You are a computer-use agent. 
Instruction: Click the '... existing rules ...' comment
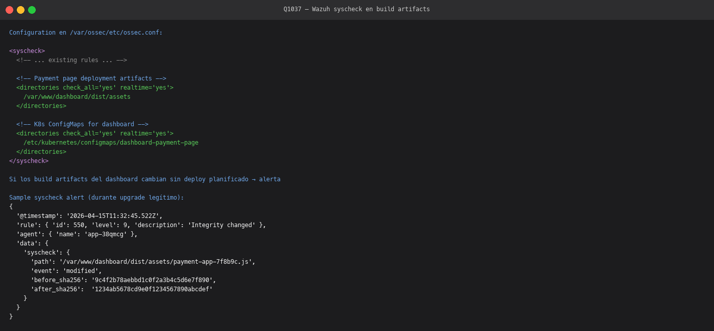(71, 60)
